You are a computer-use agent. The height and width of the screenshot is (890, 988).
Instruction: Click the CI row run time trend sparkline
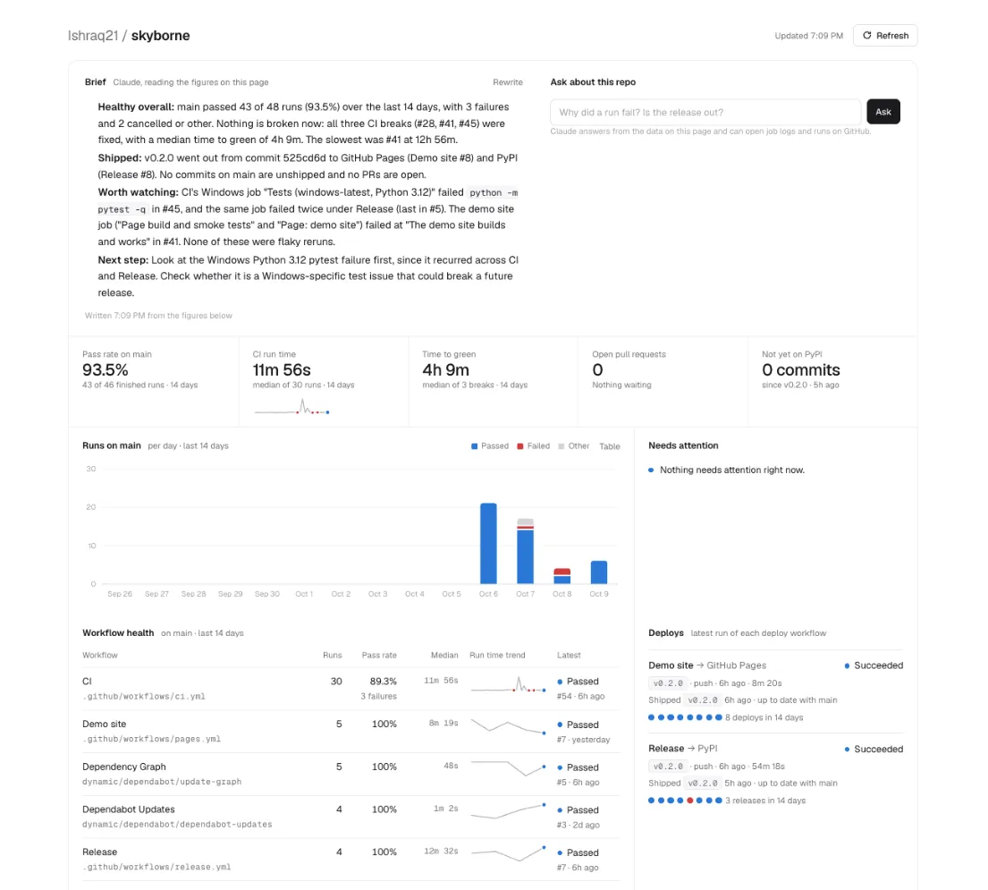pyautogui.click(x=508, y=685)
